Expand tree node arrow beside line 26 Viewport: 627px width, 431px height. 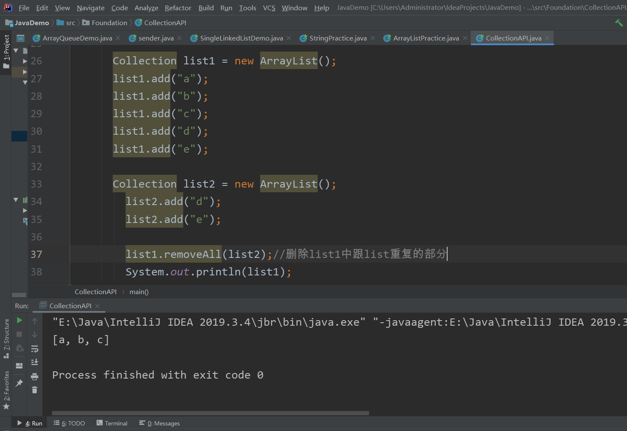25,61
